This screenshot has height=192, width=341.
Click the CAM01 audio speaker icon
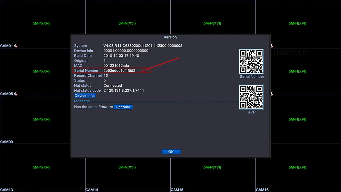click(16, 46)
